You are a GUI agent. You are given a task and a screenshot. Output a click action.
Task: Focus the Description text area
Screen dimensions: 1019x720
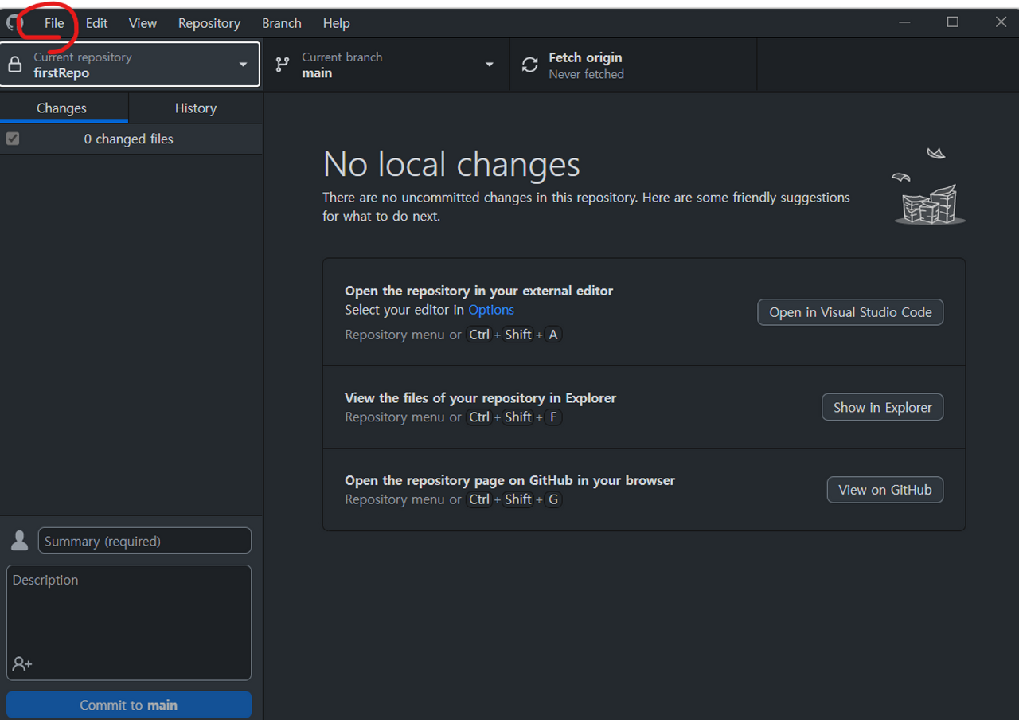click(129, 623)
